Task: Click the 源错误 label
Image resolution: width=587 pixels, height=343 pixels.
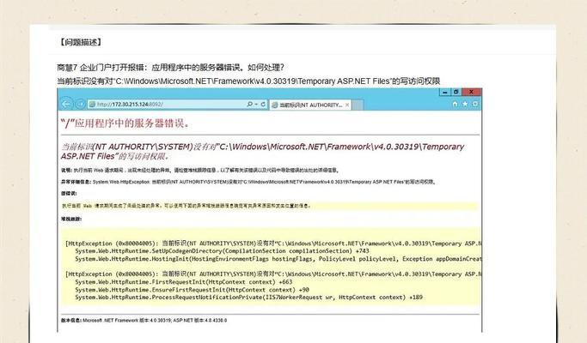Action: coord(69,194)
